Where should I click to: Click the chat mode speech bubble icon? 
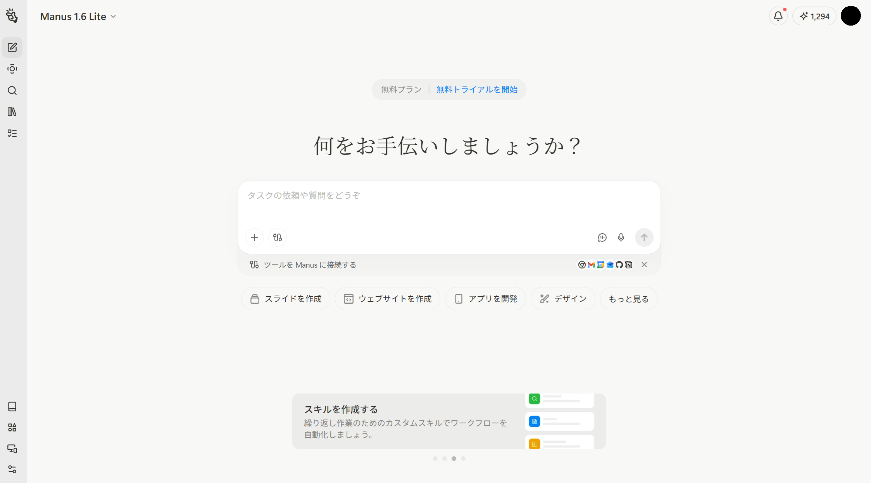[x=602, y=237]
